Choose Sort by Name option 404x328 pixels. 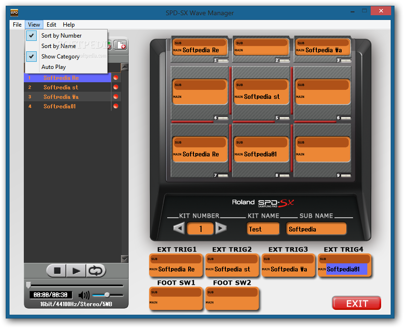point(66,46)
